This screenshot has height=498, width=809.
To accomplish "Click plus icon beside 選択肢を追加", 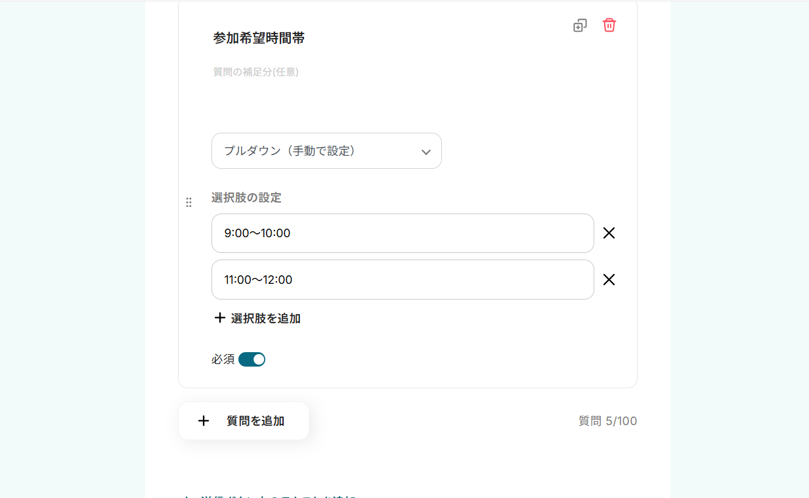I will coord(220,318).
